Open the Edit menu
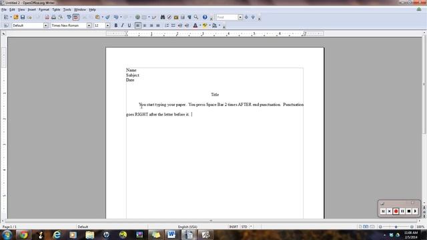427x240 pixels. coord(12,9)
